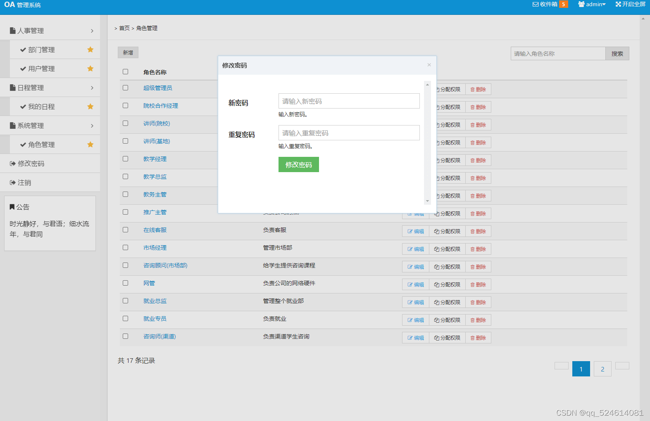This screenshot has height=421, width=650.
Task: Toggle the select-all checkbox in table header
Action: coord(125,72)
